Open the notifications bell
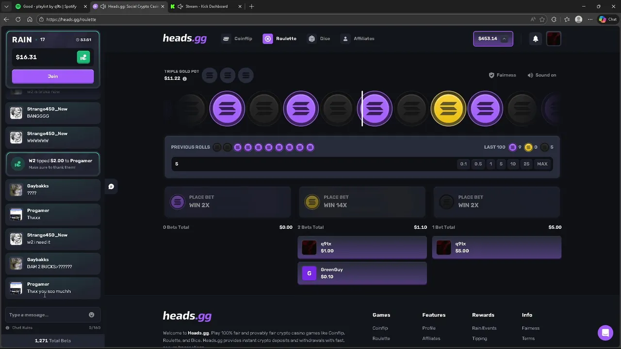The image size is (621, 349). point(536,39)
